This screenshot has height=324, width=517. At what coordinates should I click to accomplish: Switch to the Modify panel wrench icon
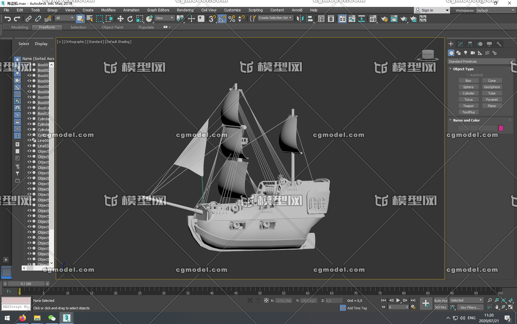[499, 44]
